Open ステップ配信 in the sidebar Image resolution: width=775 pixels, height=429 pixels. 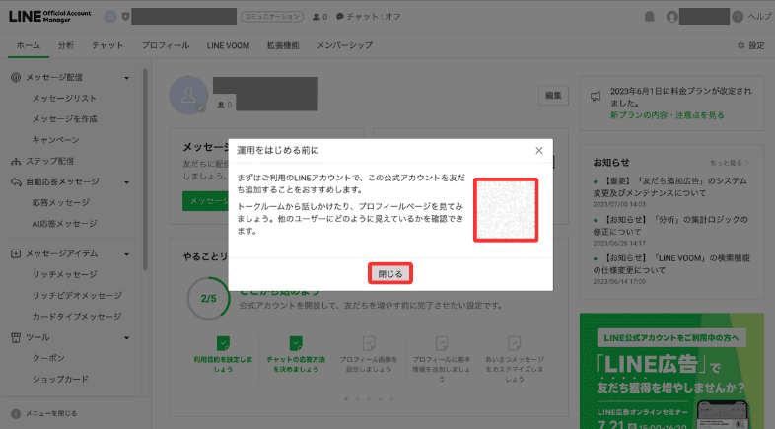click(49, 161)
